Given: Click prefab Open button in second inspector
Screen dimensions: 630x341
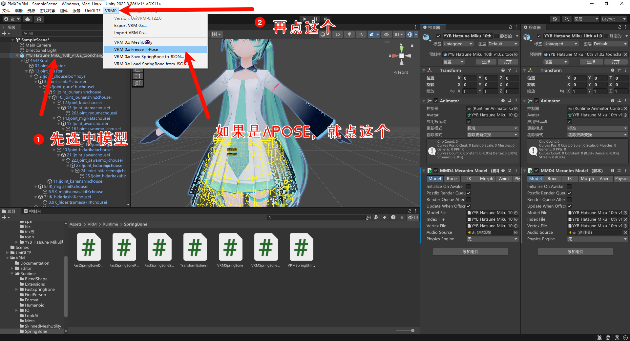Looking at the screenshot, I should coord(616,62).
